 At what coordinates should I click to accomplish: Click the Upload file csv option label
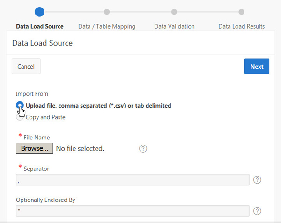[98, 106]
